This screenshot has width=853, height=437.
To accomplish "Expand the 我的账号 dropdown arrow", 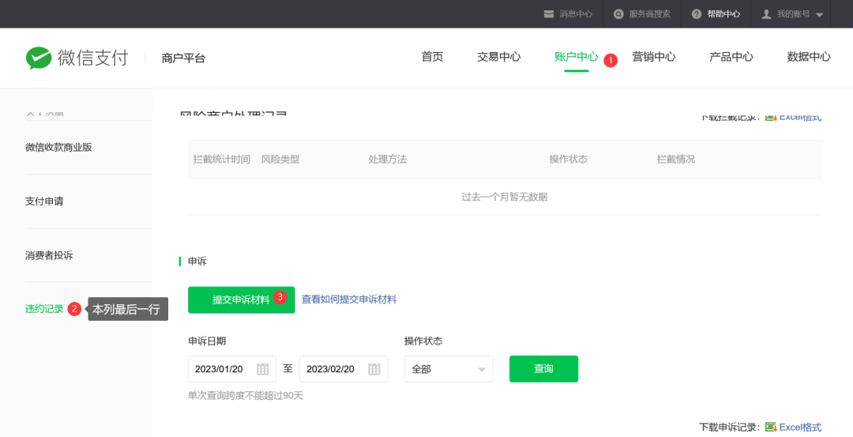I will (819, 15).
